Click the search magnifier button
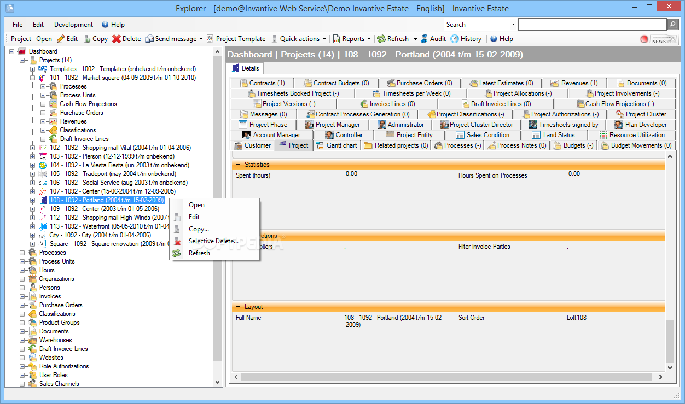 pyautogui.click(x=673, y=25)
